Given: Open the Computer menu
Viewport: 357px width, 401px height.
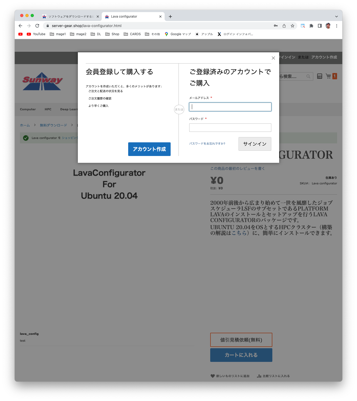Looking at the screenshot, I should point(28,109).
